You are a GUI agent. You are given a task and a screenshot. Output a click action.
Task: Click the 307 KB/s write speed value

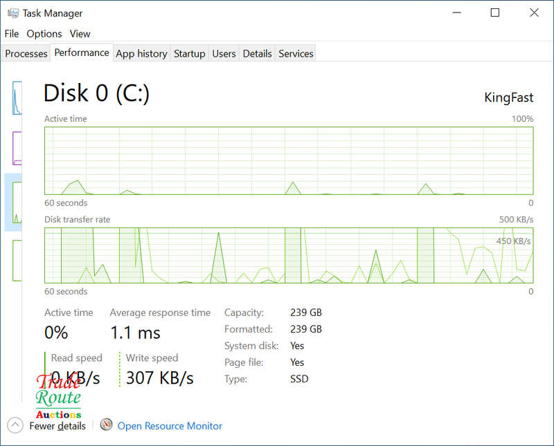point(160,378)
